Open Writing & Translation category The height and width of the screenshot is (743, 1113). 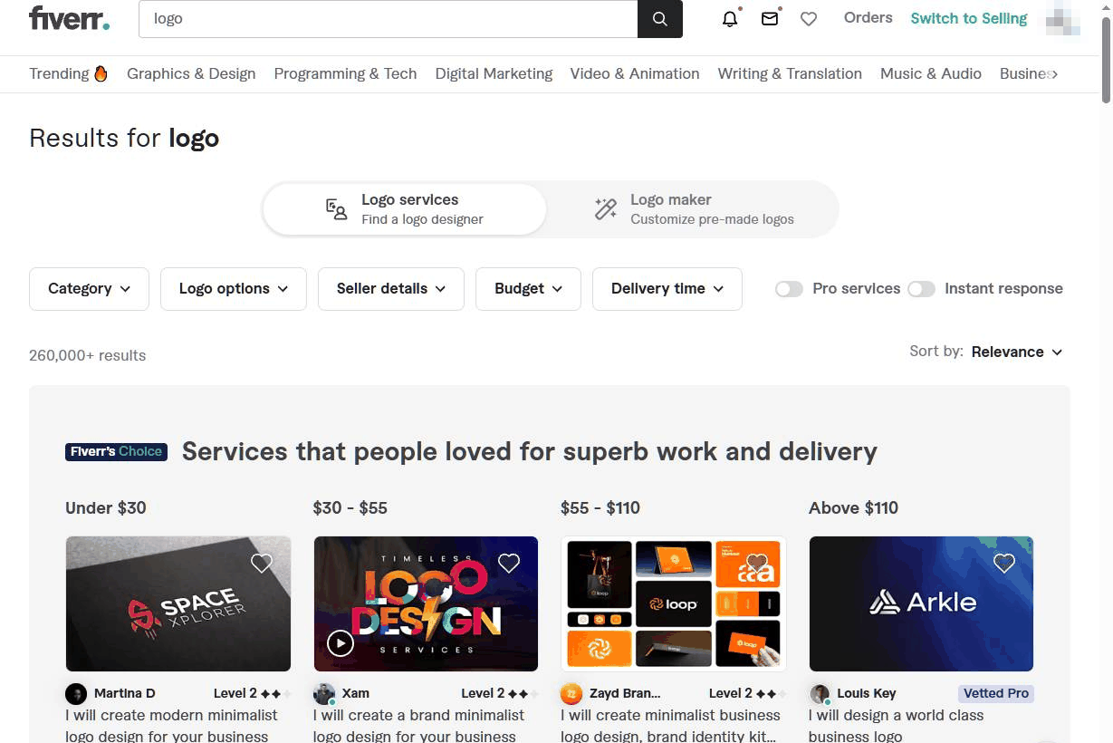(x=790, y=74)
